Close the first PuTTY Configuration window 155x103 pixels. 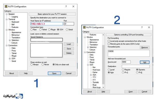(73, 6)
